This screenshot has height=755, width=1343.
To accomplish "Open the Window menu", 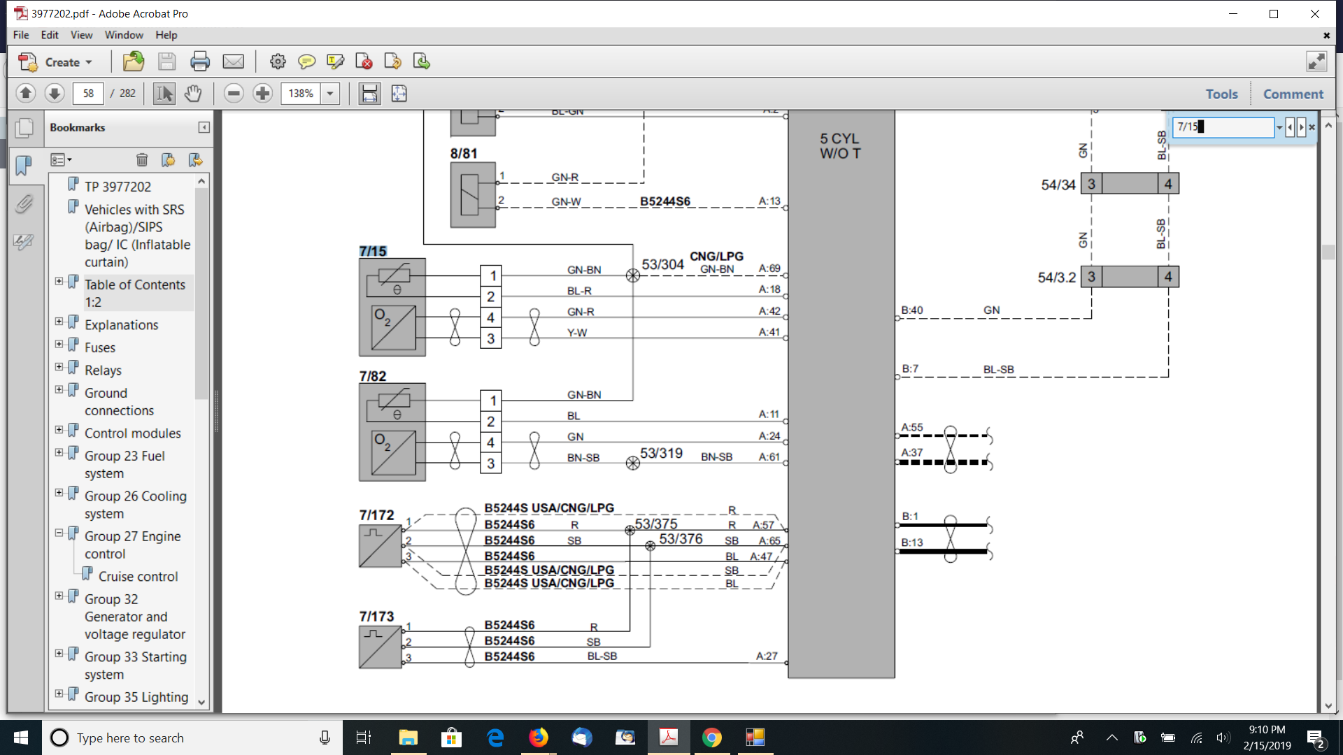I will (124, 35).
